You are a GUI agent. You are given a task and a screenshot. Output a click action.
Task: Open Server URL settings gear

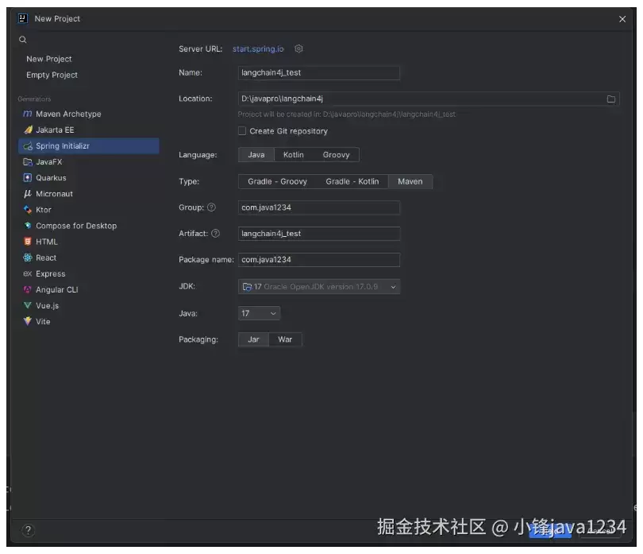(298, 48)
